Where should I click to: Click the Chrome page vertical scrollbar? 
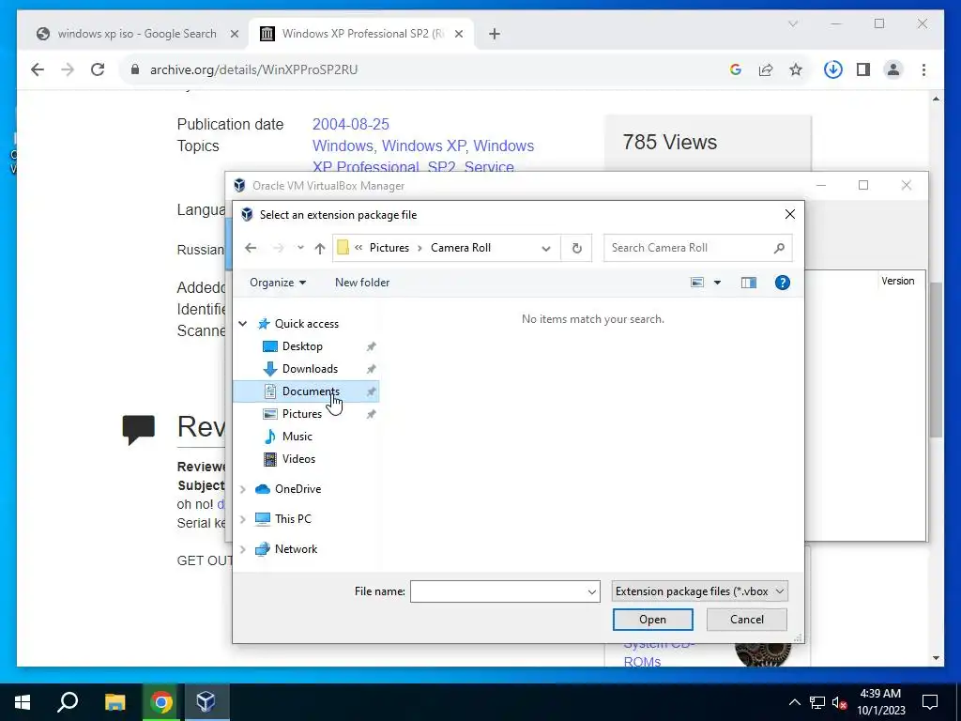(936, 360)
